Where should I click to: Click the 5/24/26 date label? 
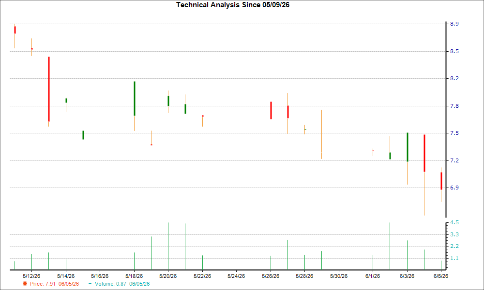(x=236, y=276)
